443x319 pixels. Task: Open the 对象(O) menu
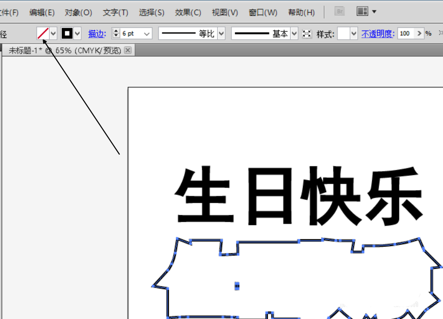click(78, 12)
